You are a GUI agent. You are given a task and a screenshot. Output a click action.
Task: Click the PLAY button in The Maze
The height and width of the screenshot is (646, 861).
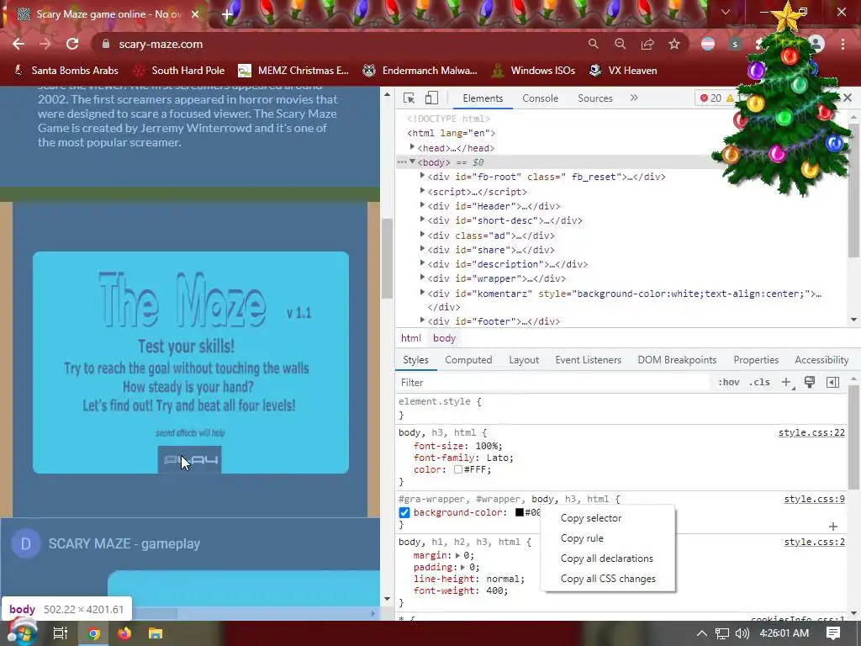(190, 460)
